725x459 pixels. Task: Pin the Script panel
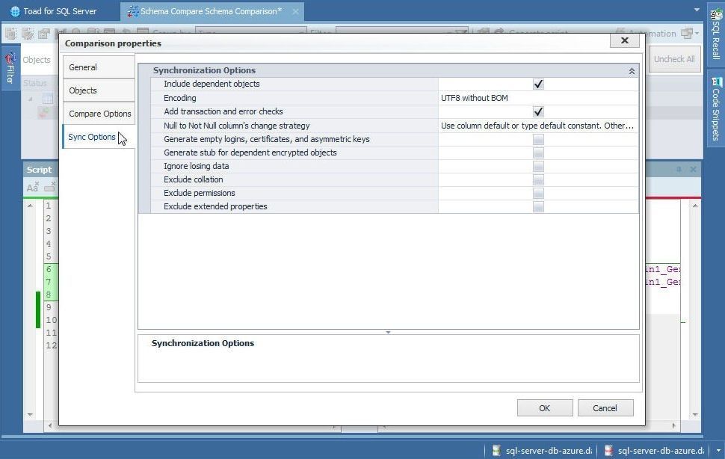[679, 170]
